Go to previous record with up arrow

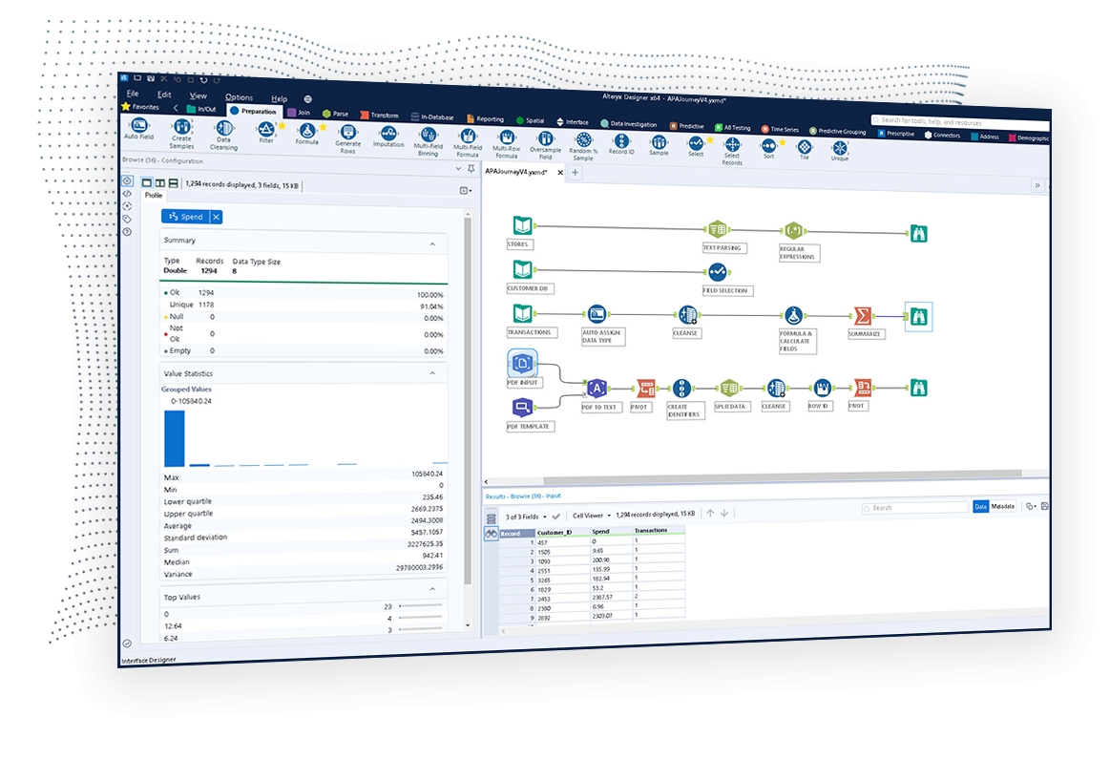710,514
